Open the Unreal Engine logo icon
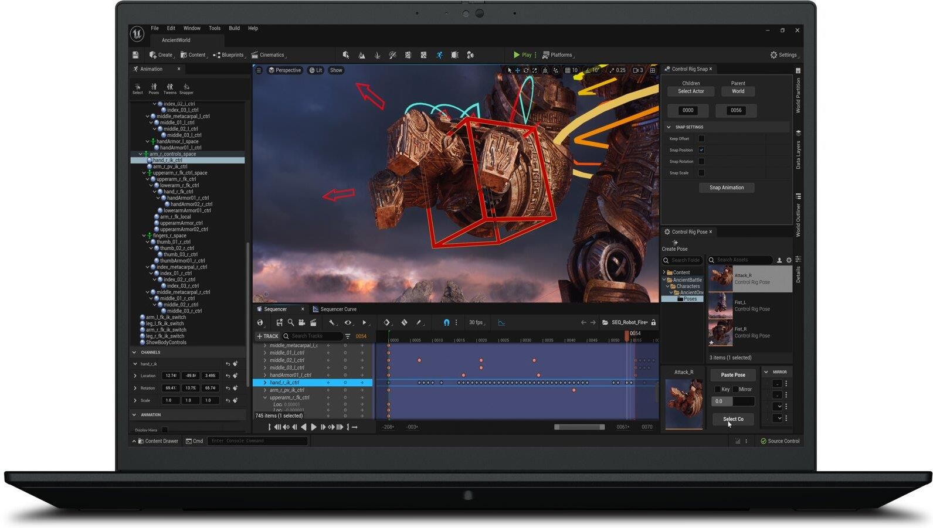Image resolution: width=933 pixels, height=528 pixels. pyautogui.click(x=137, y=34)
